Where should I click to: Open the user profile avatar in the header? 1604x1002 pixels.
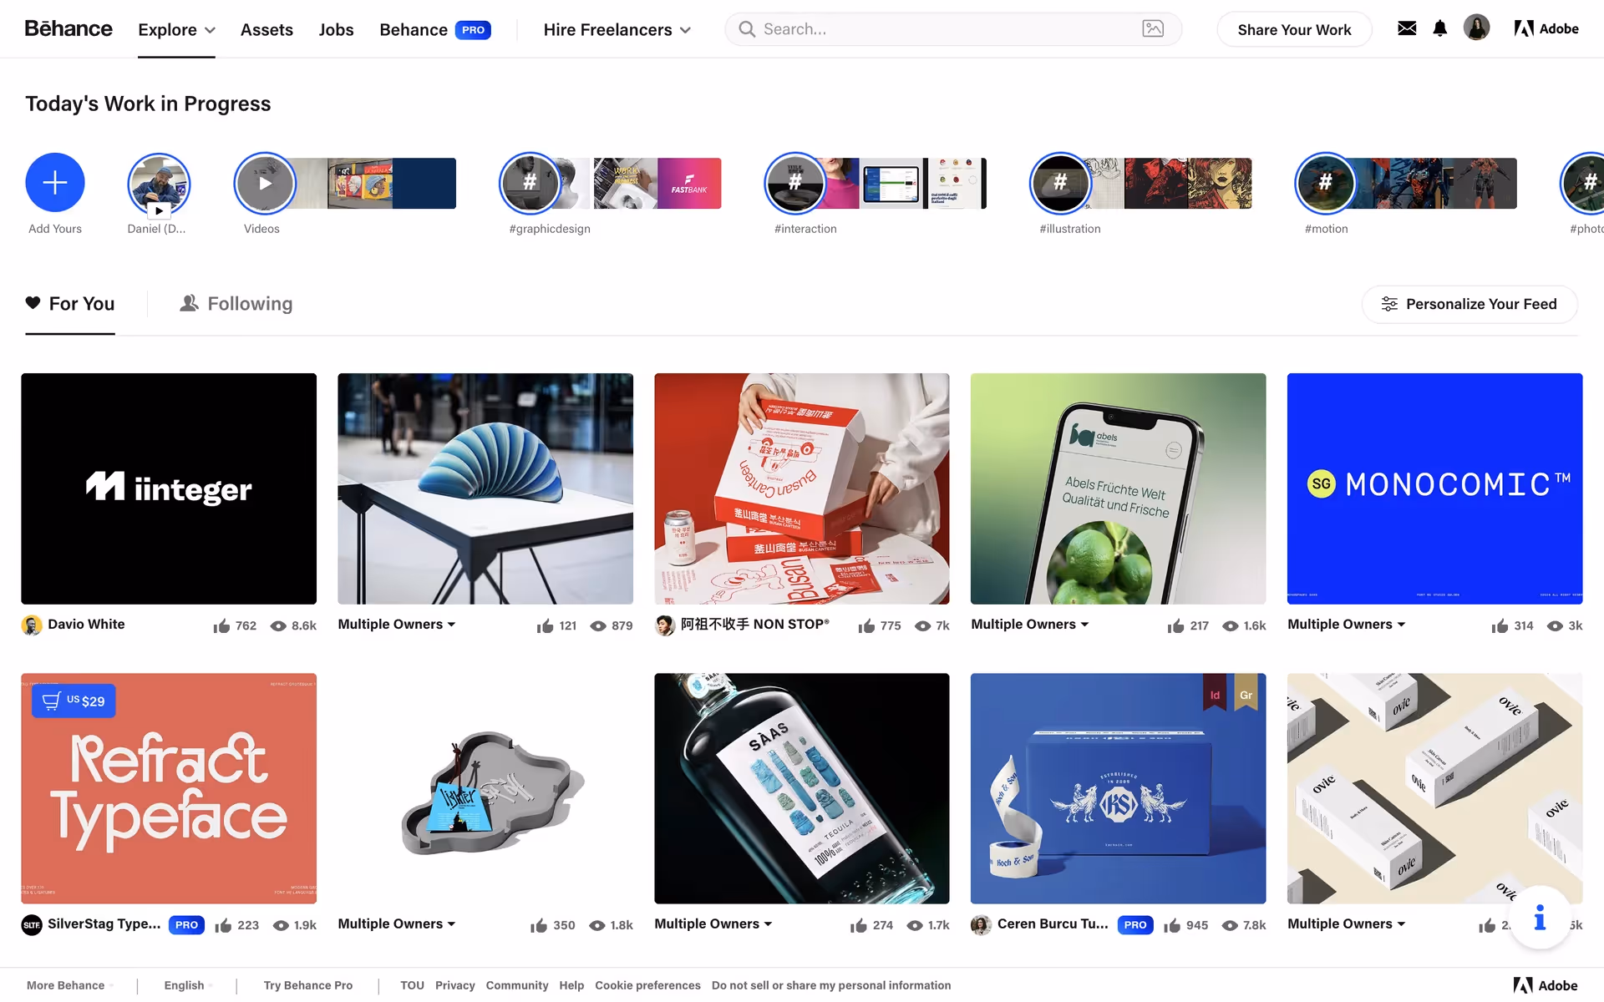pos(1476,28)
